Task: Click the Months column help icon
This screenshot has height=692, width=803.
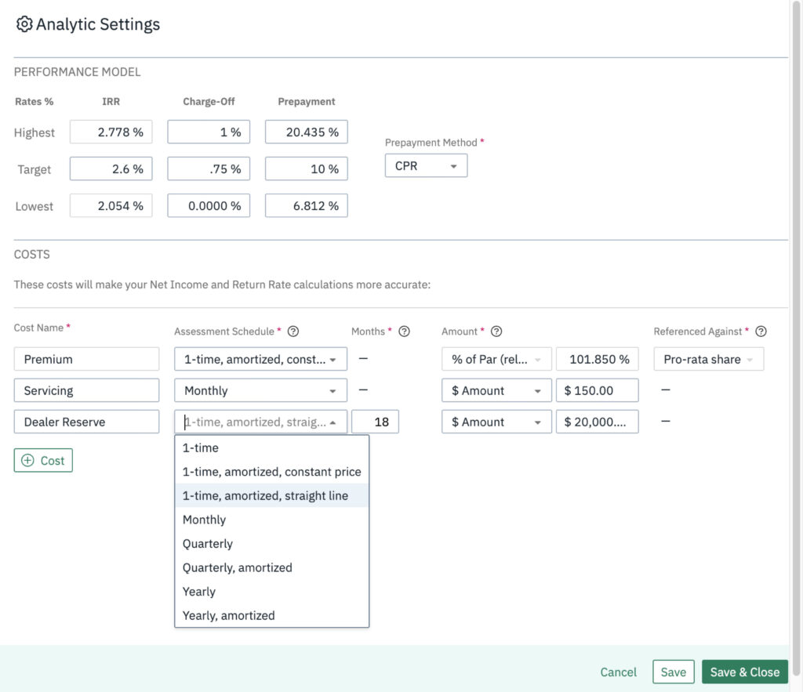Action: (405, 331)
